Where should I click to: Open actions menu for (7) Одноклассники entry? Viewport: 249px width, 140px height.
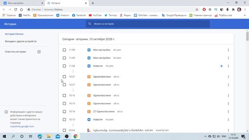(228, 112)
